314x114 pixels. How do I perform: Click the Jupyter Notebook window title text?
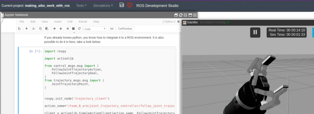(16, 15)
